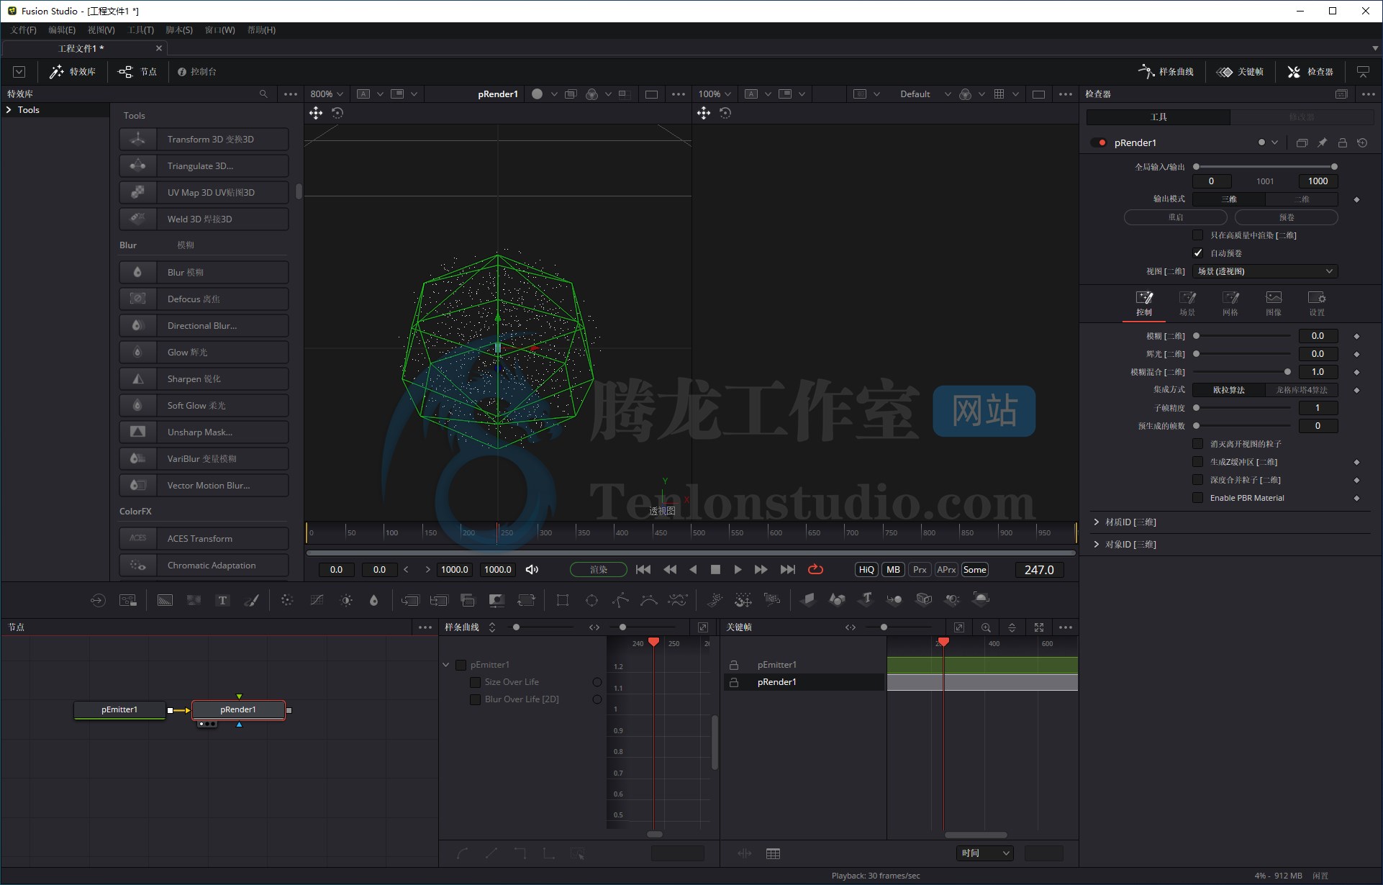This screenshot has height=885, width=1383.
Task: Adjust the blur blend slider
Action: [x=1243, y=372]
